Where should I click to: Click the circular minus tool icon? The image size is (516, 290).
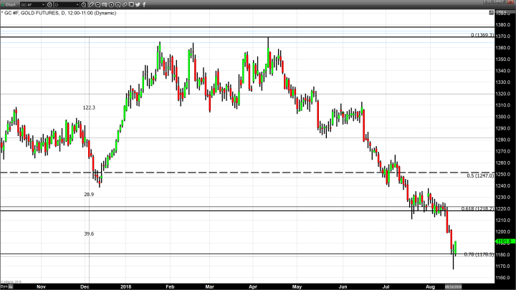coord(97,4)
